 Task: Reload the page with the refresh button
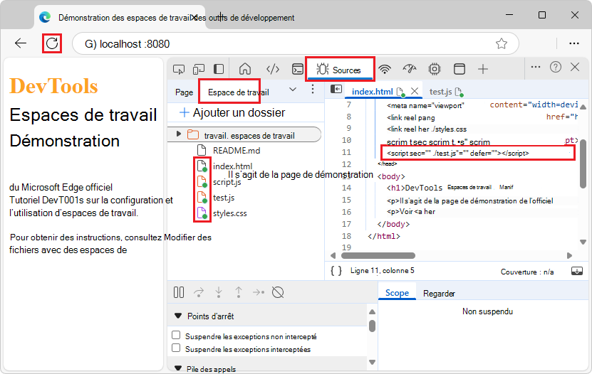[x=52, y=43]
